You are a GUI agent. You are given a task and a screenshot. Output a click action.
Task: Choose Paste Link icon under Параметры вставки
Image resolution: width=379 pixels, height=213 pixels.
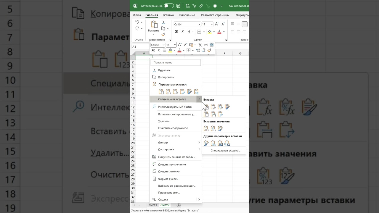pos(197,92)
